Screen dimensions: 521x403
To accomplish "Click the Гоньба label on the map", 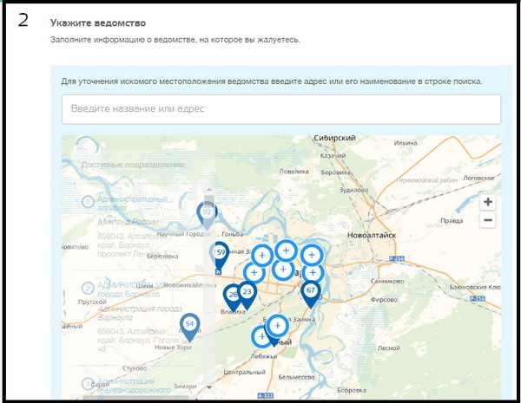I will pyautogui.click(x=232, y=234).
